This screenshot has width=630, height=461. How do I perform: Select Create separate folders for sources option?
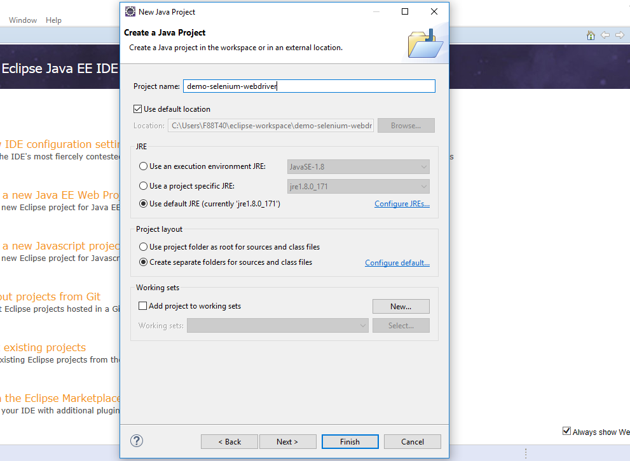pyautogui.click(x=143, y=262)
